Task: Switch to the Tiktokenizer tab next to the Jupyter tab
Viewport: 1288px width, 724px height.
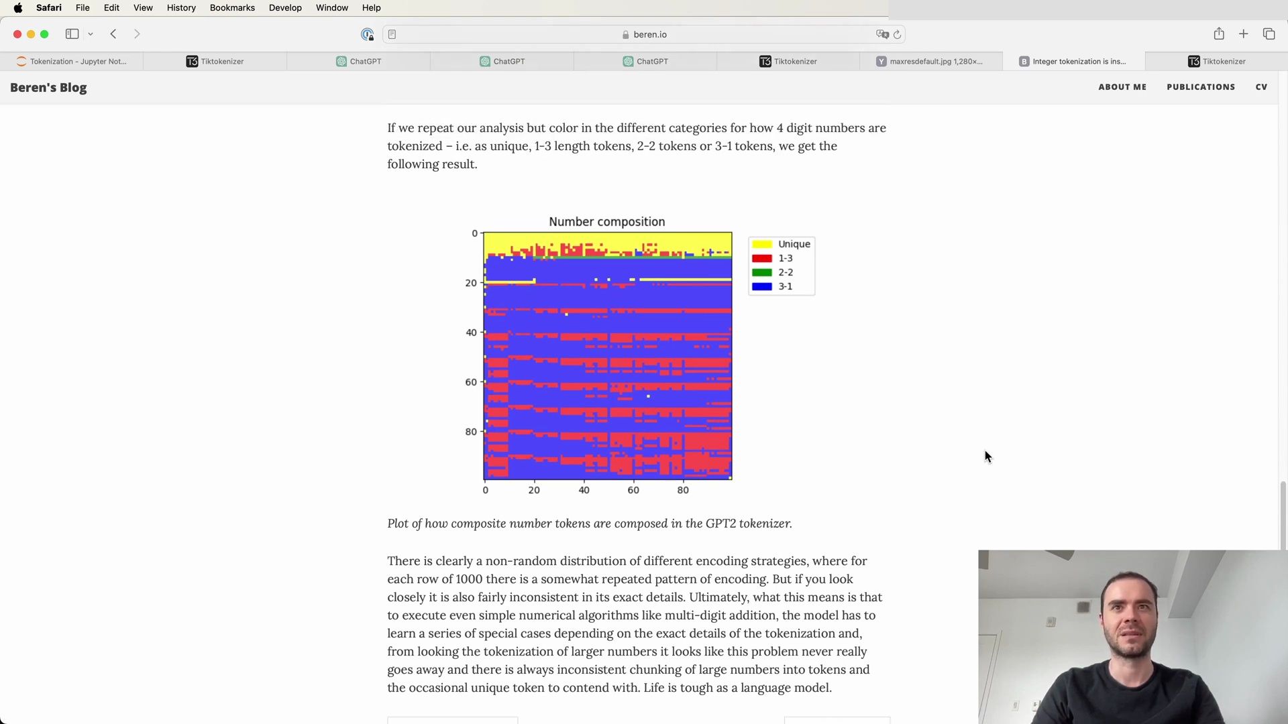Action: pyautogui.click(x=215, y=61)
